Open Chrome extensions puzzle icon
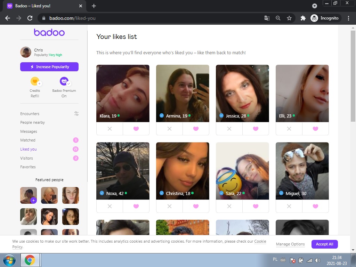356x267 pixels. [303, 18]
